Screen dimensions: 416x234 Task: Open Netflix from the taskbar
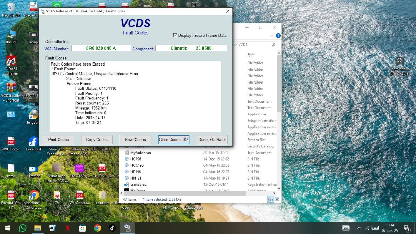click(67, 228)
